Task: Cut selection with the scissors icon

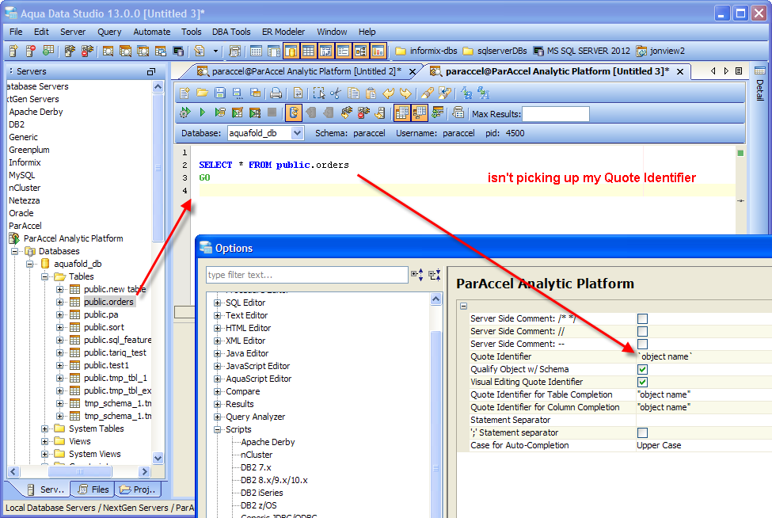Action: pyautogui.click(x=336, y=93)
